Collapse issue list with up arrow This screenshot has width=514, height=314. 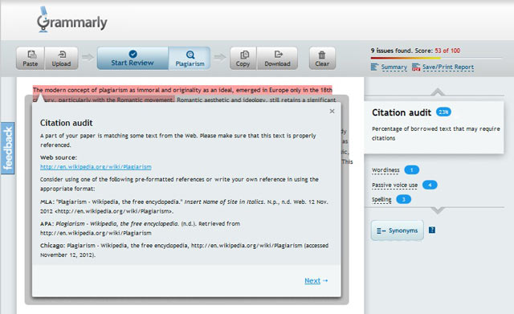(438, 92)
